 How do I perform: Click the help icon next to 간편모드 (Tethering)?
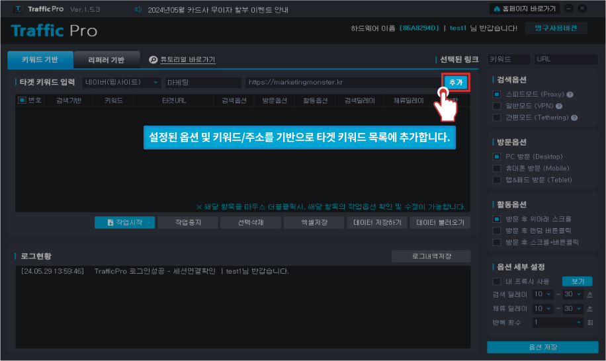[x=574, y=118]
